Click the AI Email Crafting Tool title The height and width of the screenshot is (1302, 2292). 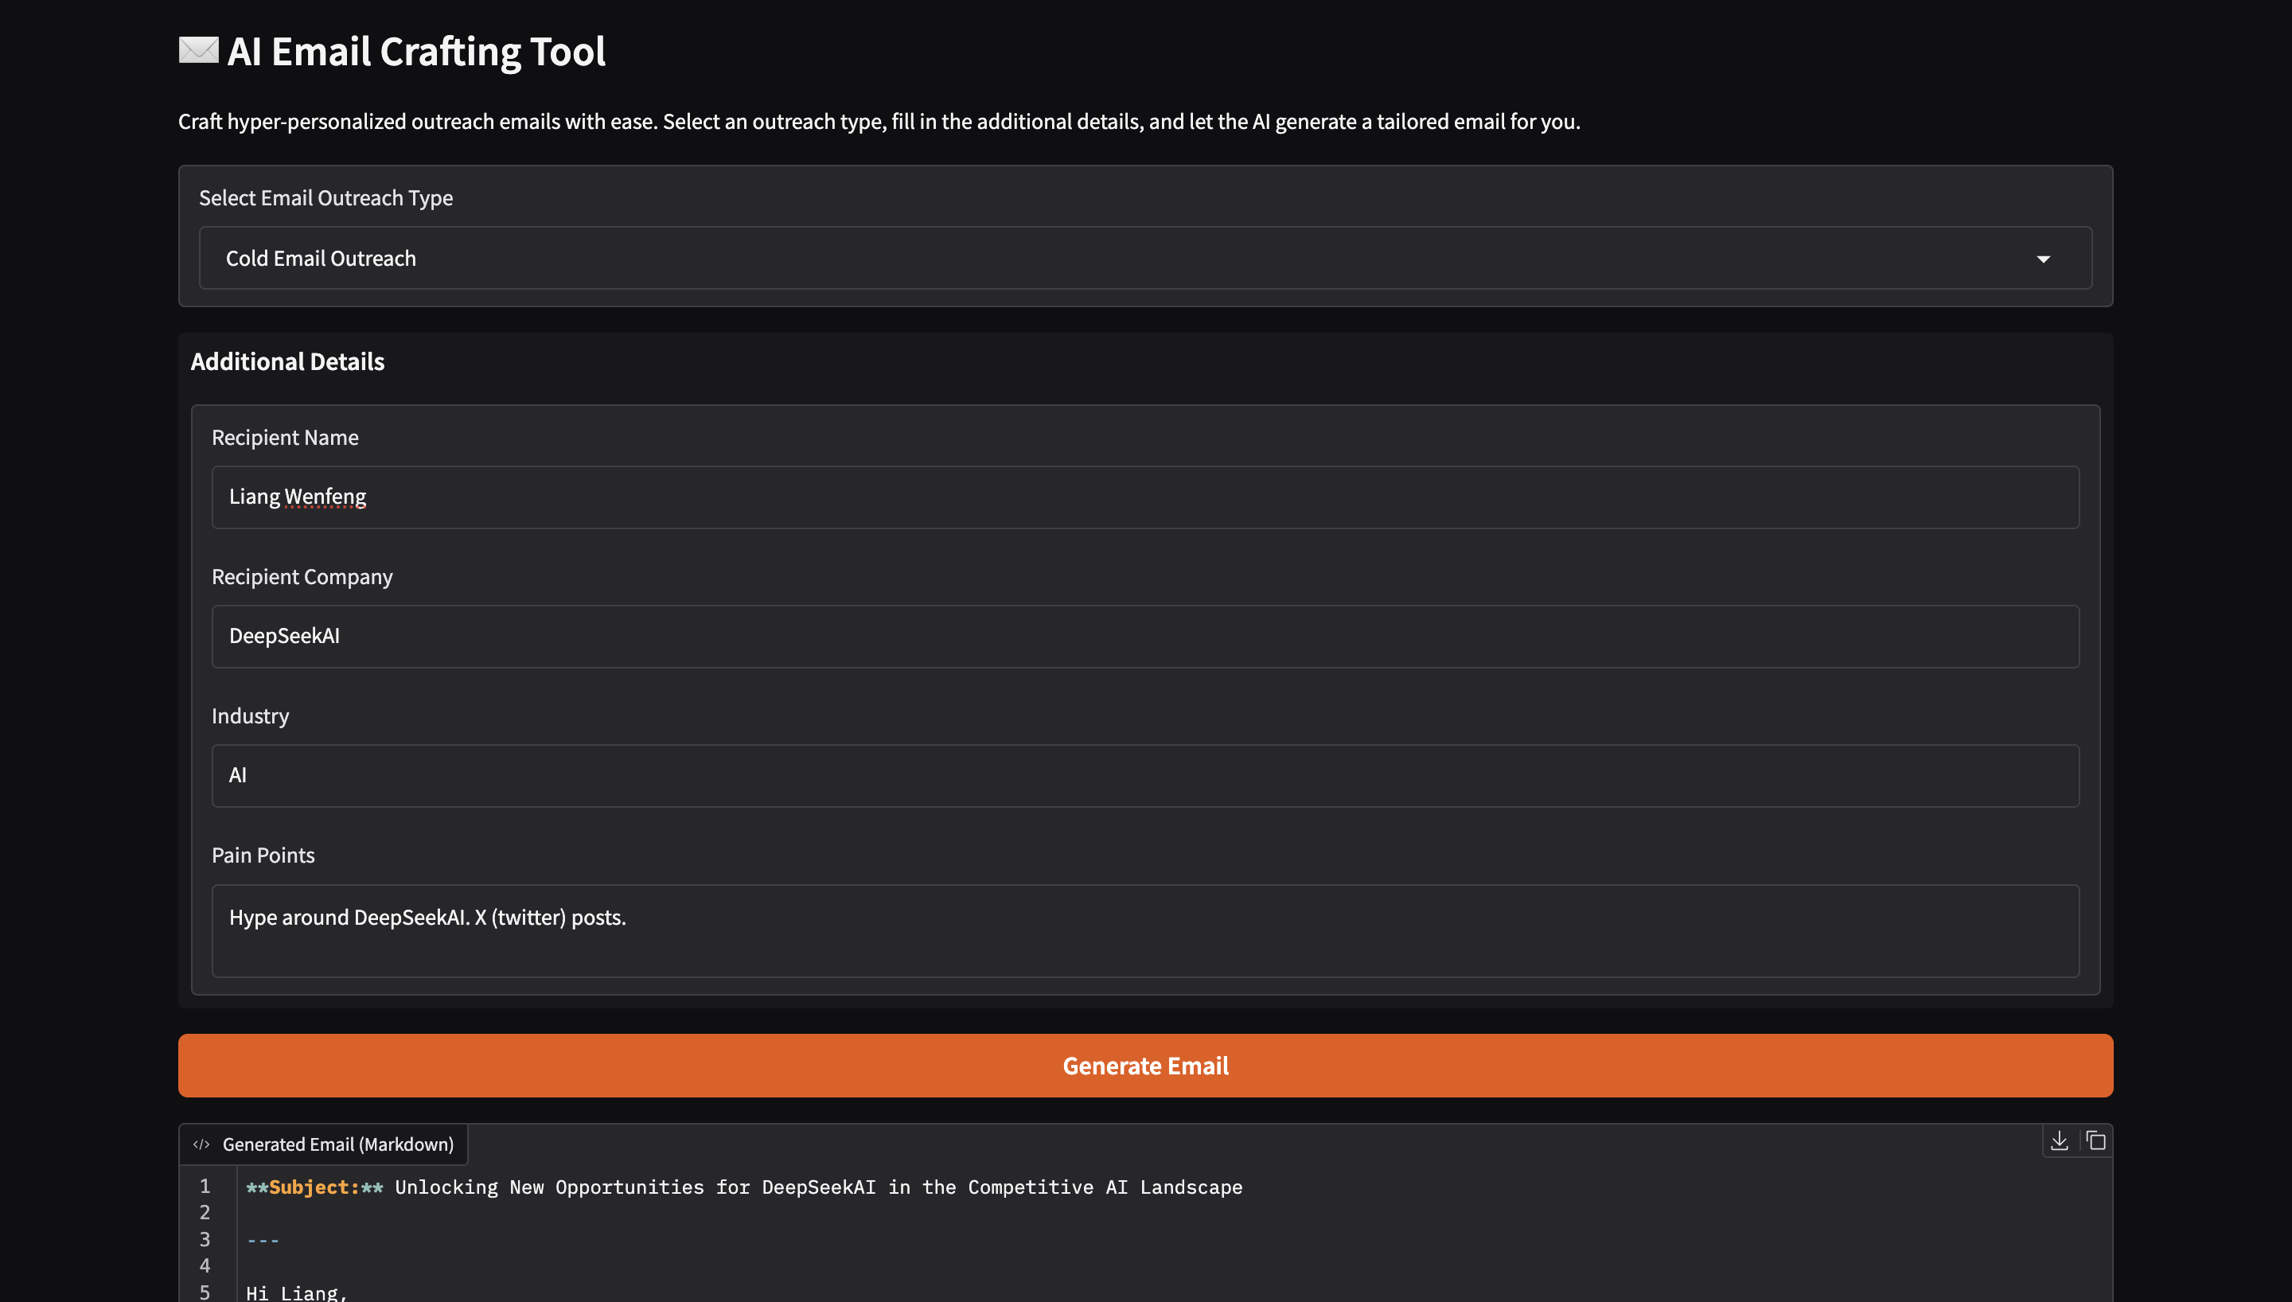point(415,52)
